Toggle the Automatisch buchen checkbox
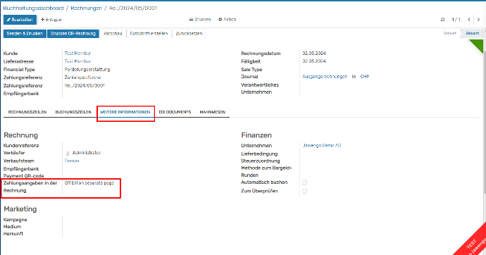486x255 pixels. (305, 182)
